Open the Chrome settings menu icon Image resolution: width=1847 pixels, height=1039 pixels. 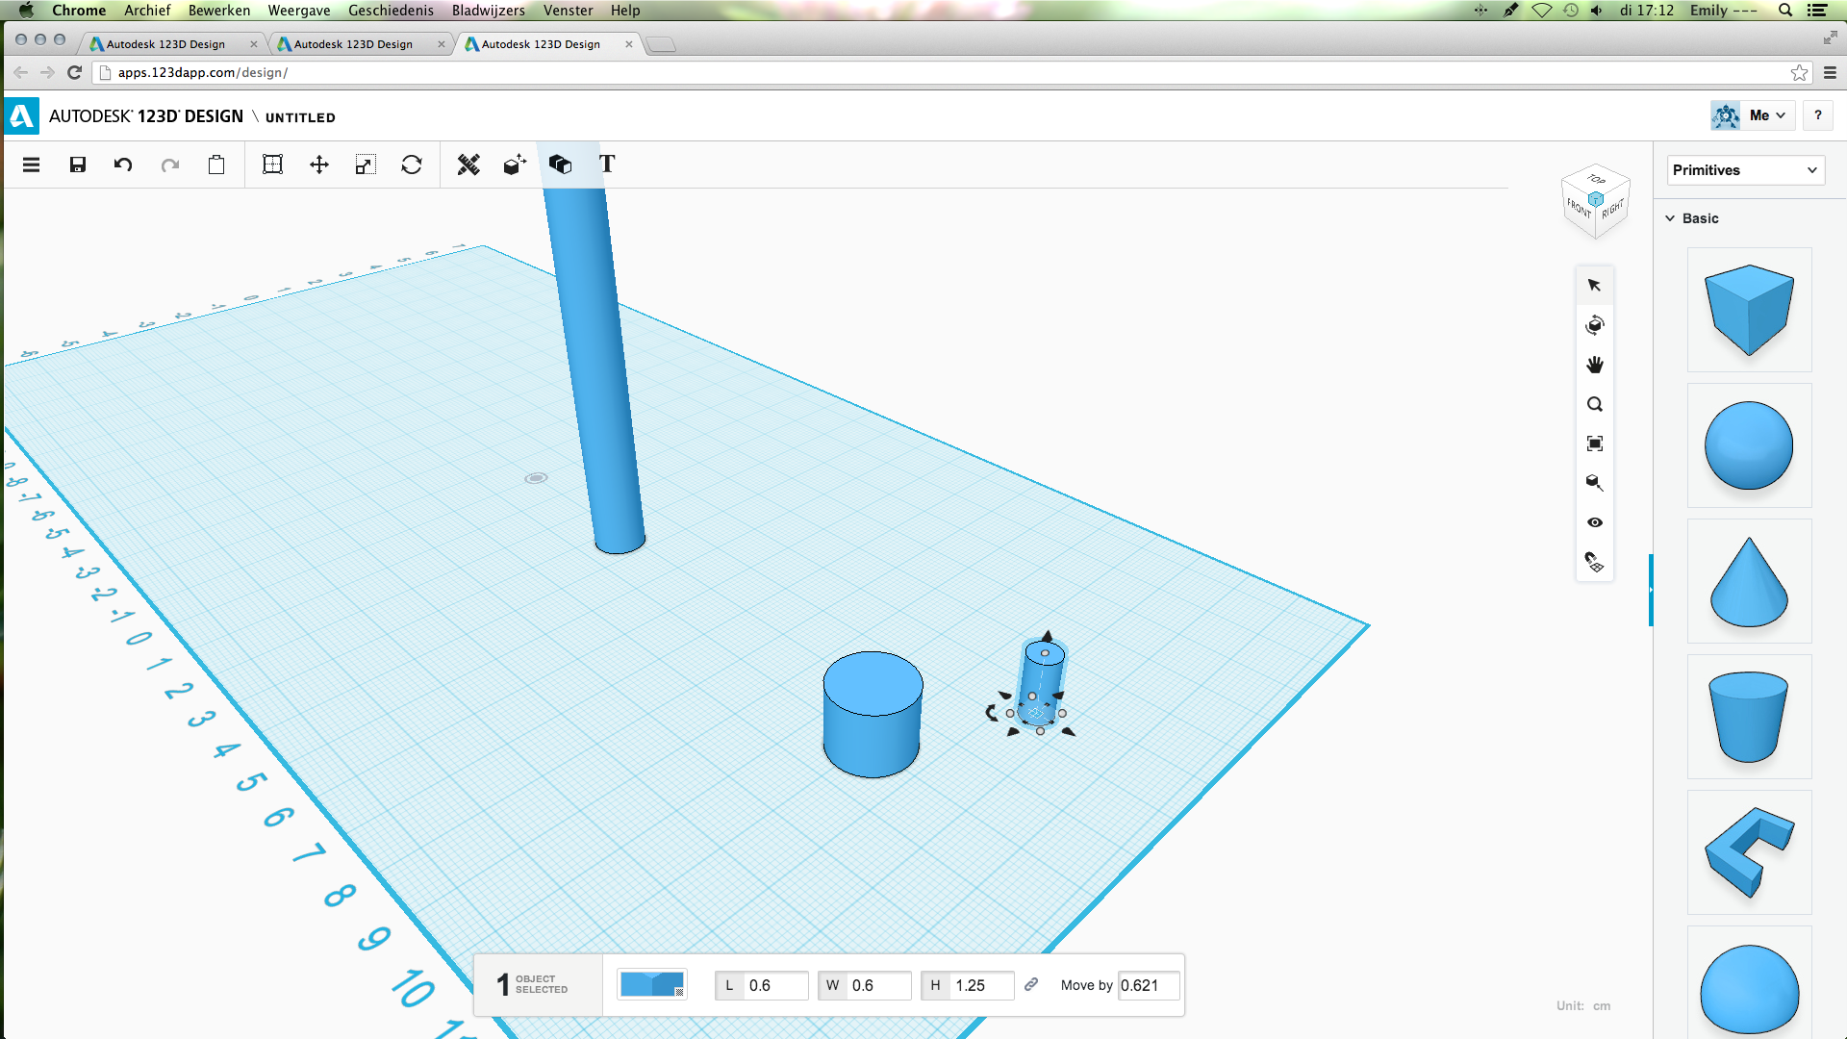[1830, 73]
